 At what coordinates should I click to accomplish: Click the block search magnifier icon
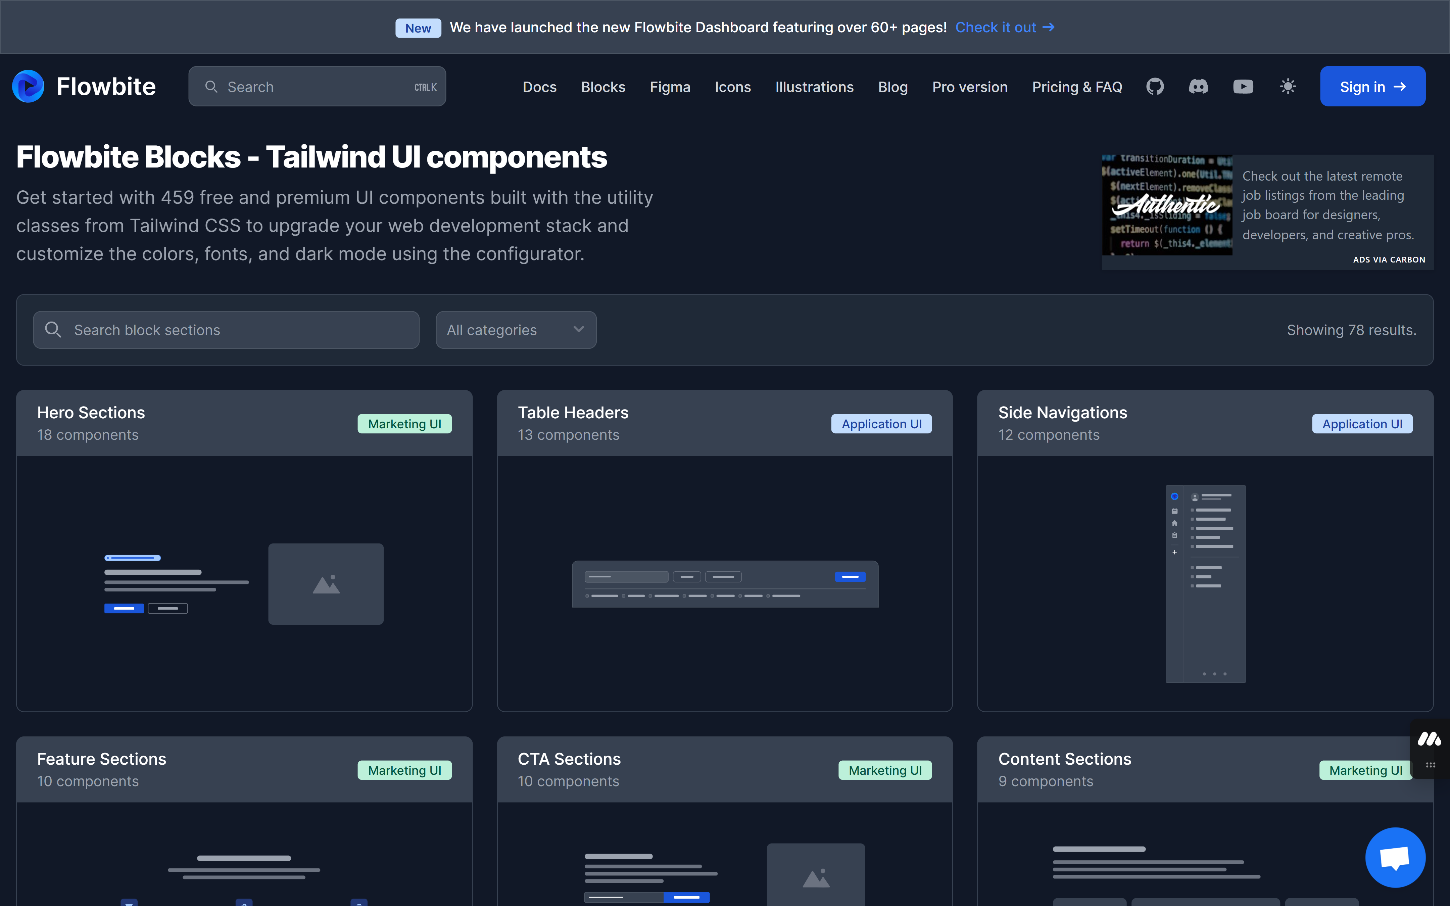tap(53, 330)
